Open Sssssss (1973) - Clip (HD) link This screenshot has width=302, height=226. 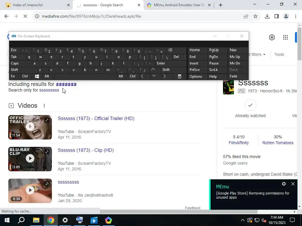[x=86, y=150]
